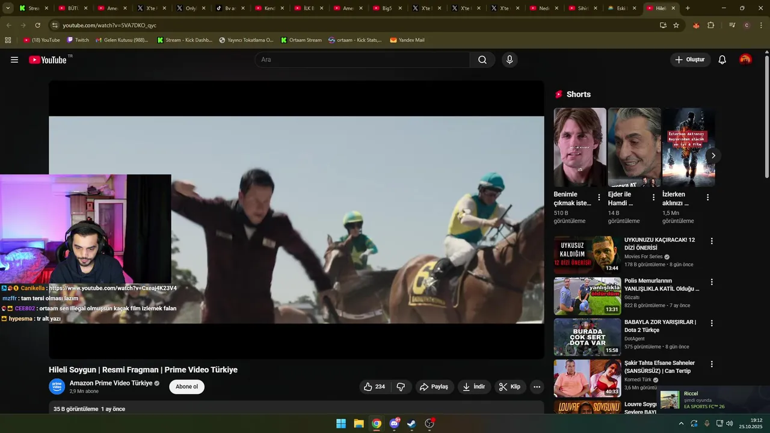Open options for the Benimle çıkmak short
Image resolution: width=770 pixels, height=433 pixels.
pos(599,197)
